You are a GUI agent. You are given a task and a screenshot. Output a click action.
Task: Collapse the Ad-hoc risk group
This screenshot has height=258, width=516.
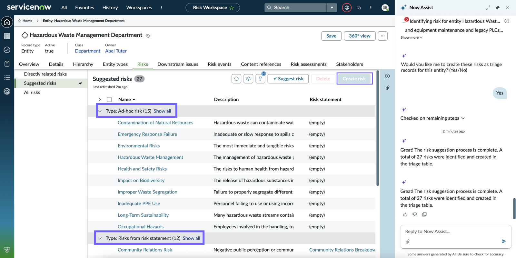[100, 111]
